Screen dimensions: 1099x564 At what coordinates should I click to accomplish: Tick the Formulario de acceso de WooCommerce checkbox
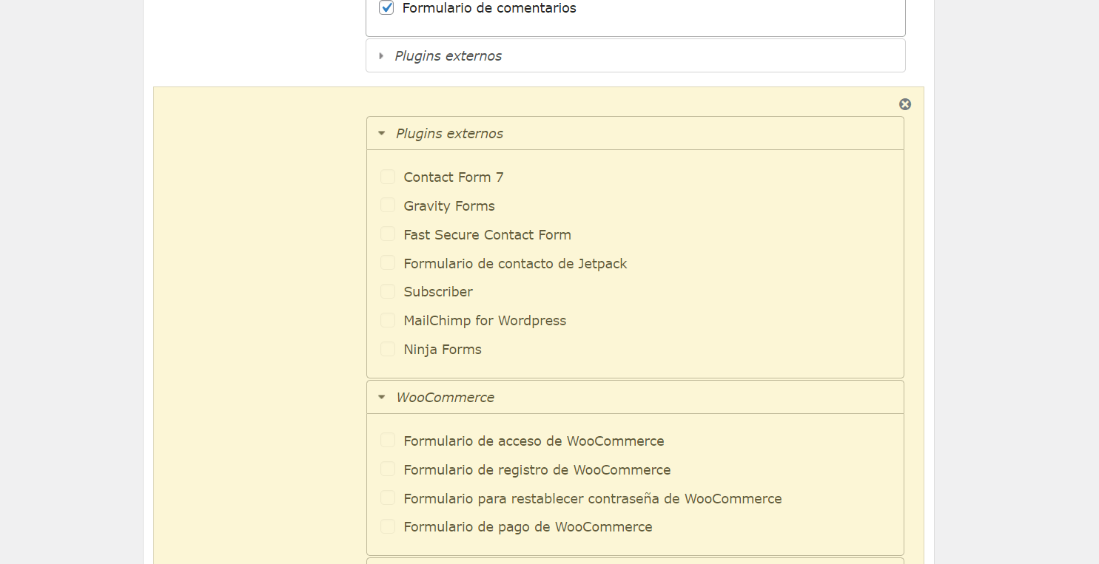coord(388,441)
